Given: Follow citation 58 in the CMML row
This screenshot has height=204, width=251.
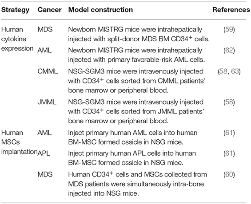Looking at the screenshot, I should pos(223,71).
